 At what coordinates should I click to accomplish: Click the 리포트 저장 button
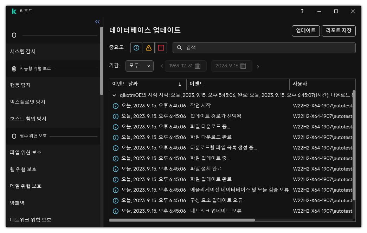click(x=339, y=31)
